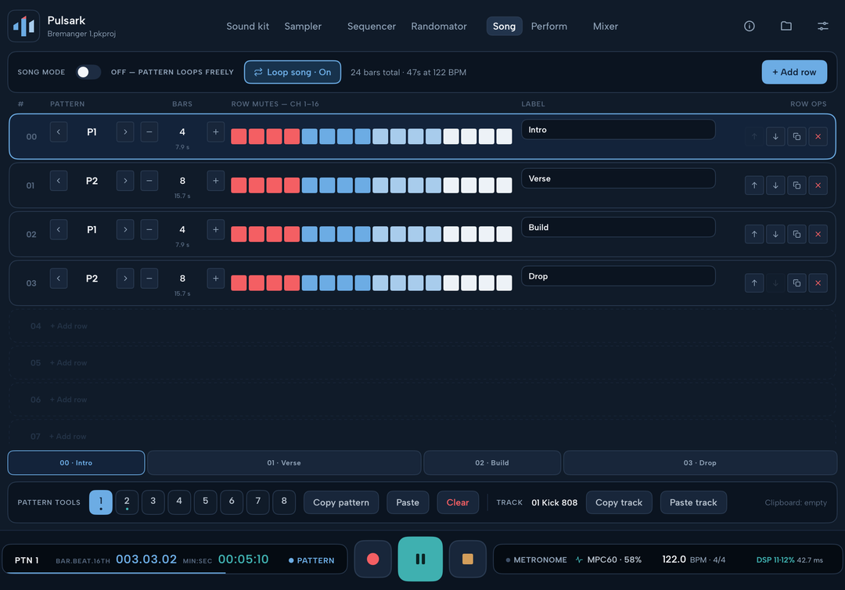The width and height of the screenshot is (845, 590).
Task: Open the settings sliders icon
Action: (x=822, y=26)
